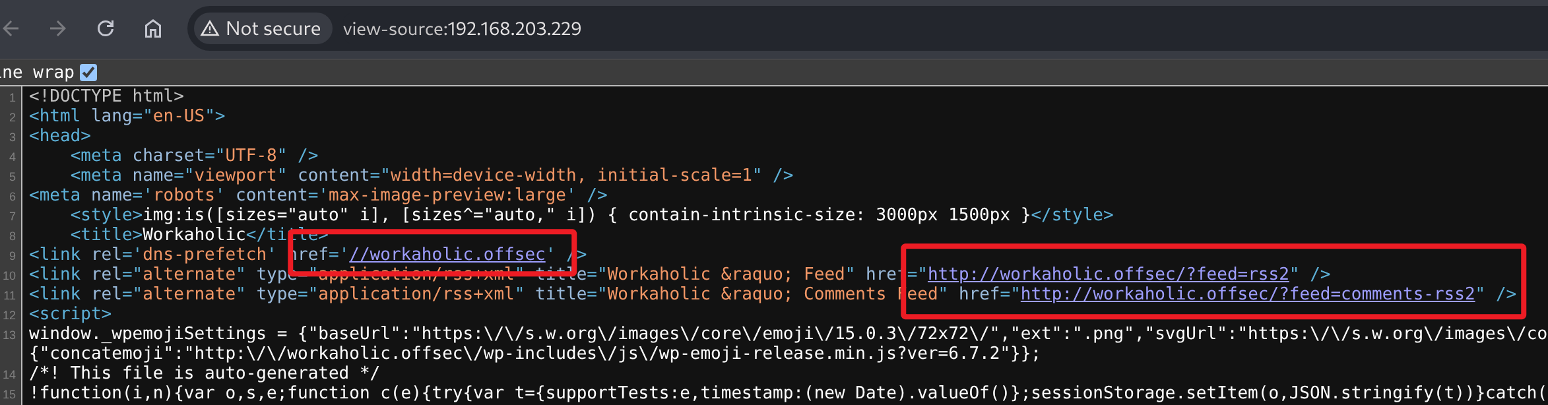Select line number 13 in the gutter

tap(10, 335)
